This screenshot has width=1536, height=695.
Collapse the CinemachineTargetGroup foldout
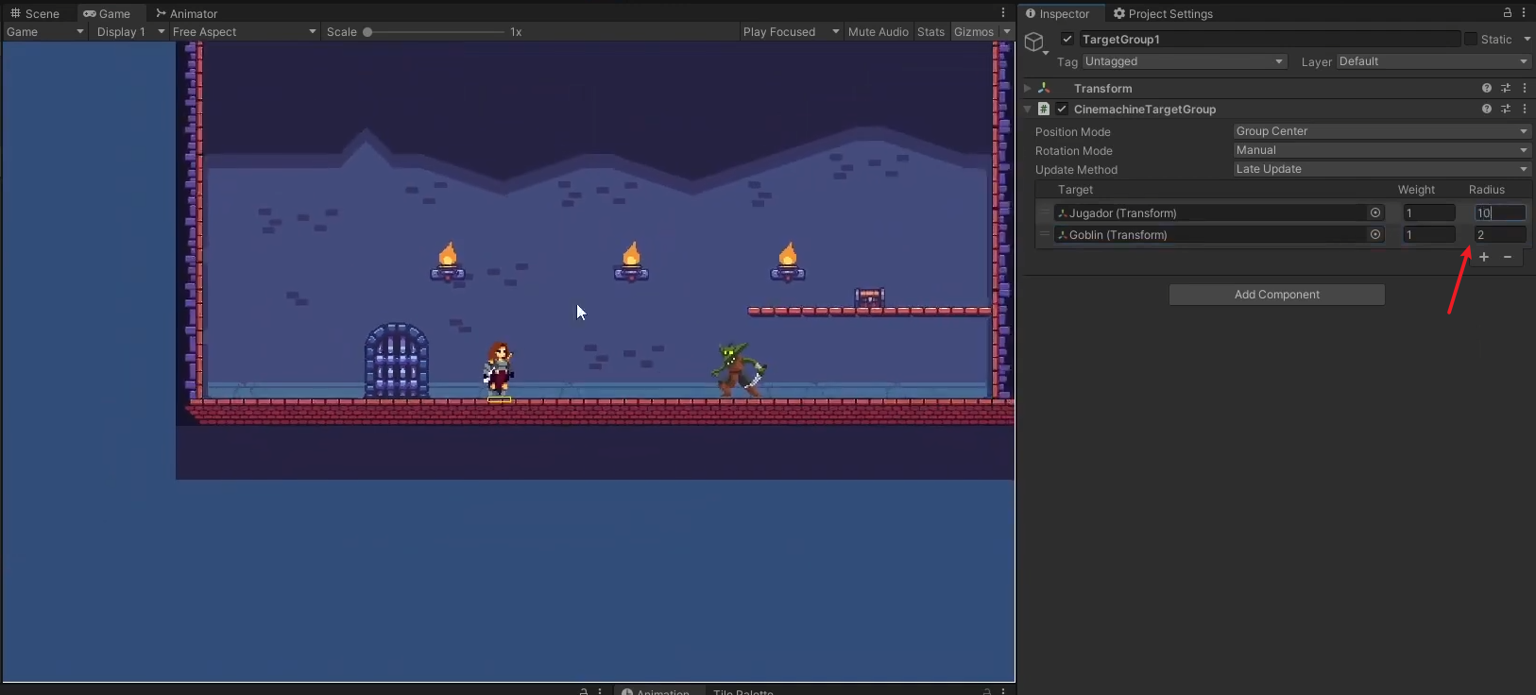[x=1028, y=109]
